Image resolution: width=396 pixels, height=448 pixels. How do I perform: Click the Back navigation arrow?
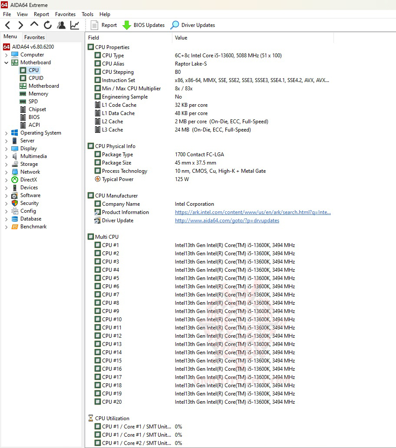tap(8, 25)
